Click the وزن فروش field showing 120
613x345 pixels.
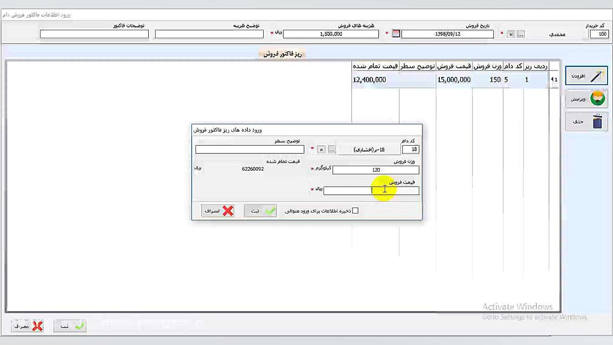(x=376, y=170)
